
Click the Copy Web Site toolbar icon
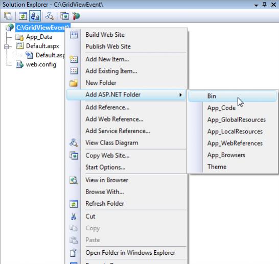click(64, 16)
